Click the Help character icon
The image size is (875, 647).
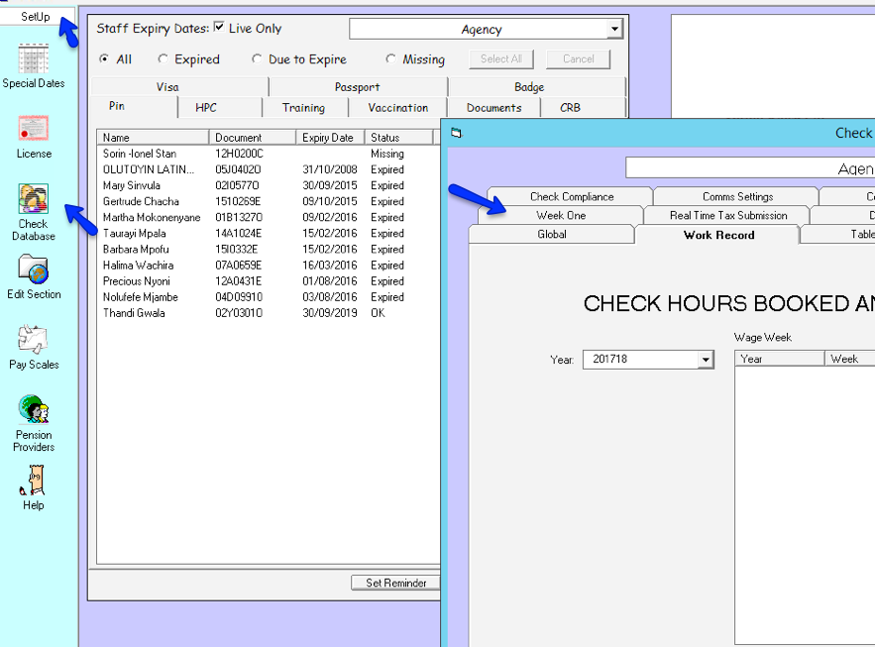34,481
